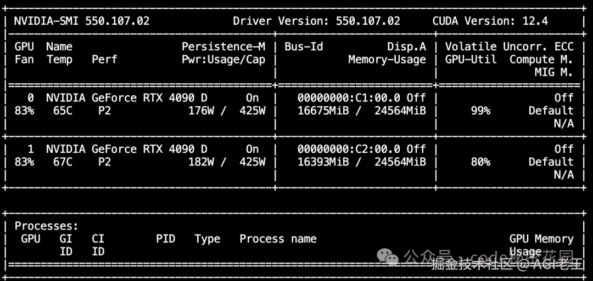
Task: Click the 'PID' column header
Action: [x=165, y=239]
